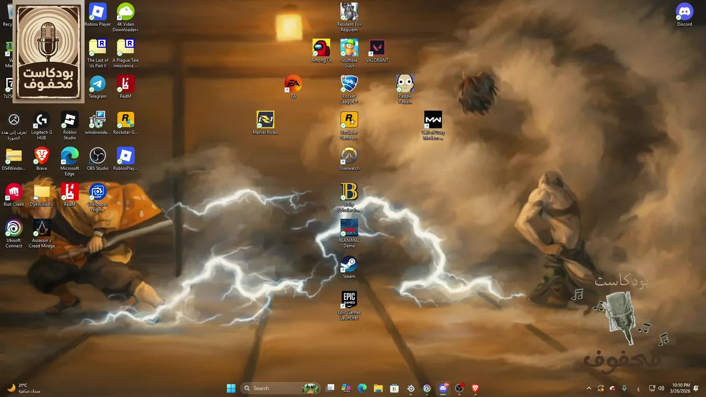Click the Arabic "learn about this picture" icon
Viewport: 706px width, 397px height.
pos(14,126)
